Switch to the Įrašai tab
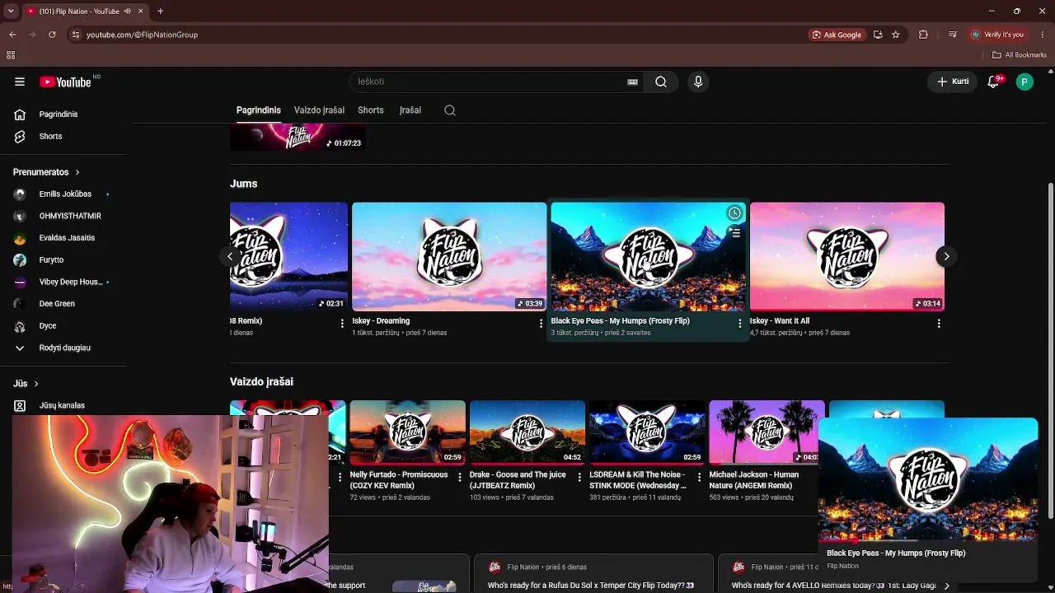Screen dimensions: 1055x593 pos(410,110)
